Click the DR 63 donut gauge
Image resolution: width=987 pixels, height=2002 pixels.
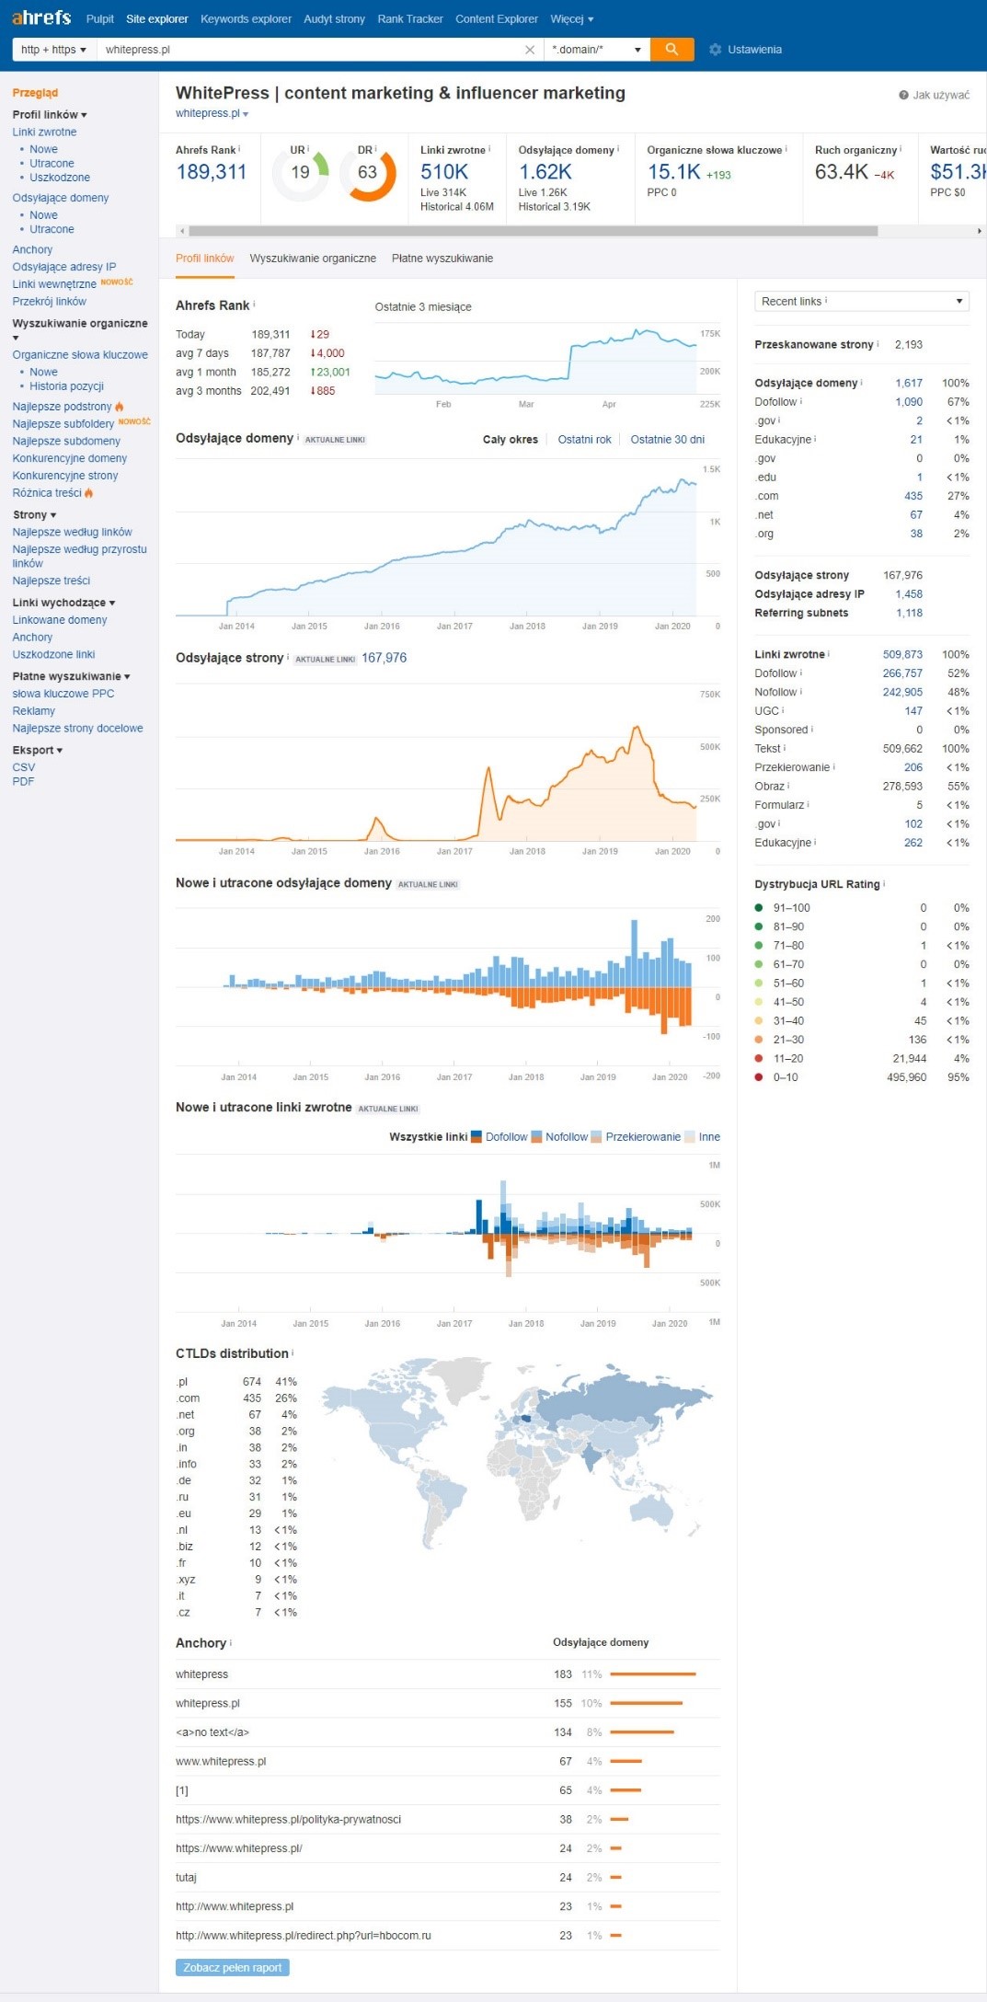(368, 172)
